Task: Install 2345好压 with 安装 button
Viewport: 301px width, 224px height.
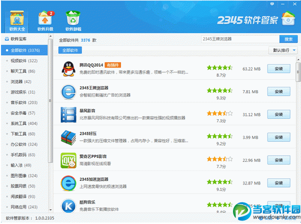Action: pyautogui.click(x=278, y=137)
